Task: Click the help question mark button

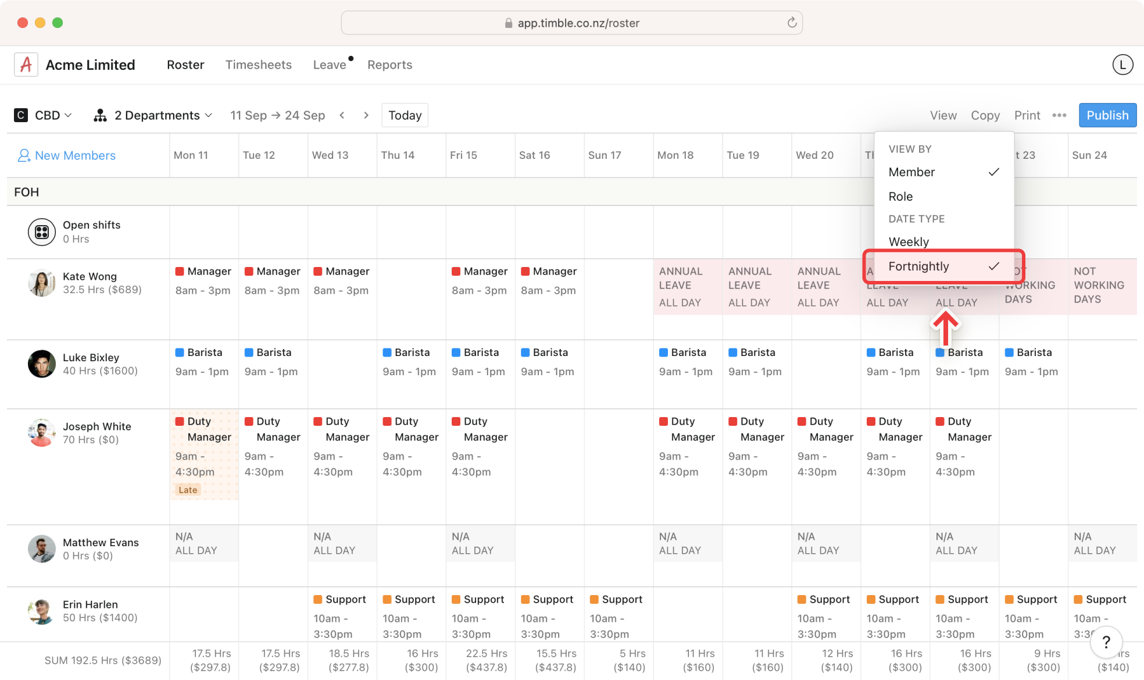Action: click(1106, 642)
